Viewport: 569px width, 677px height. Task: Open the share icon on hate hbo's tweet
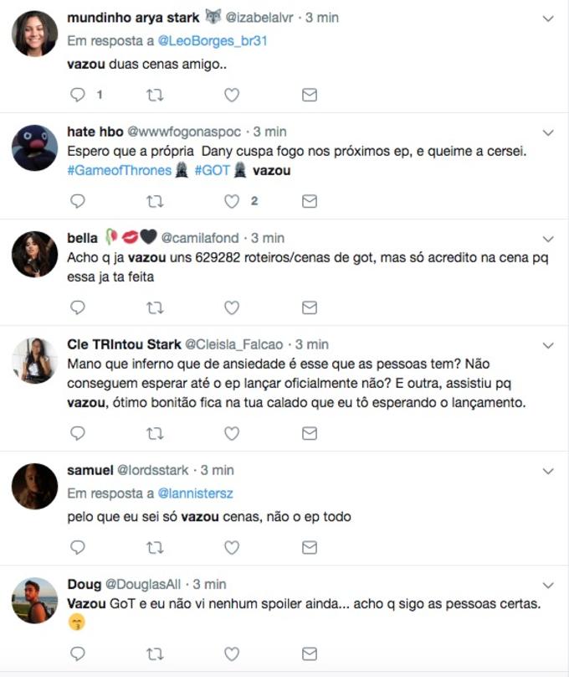point(309,201)
